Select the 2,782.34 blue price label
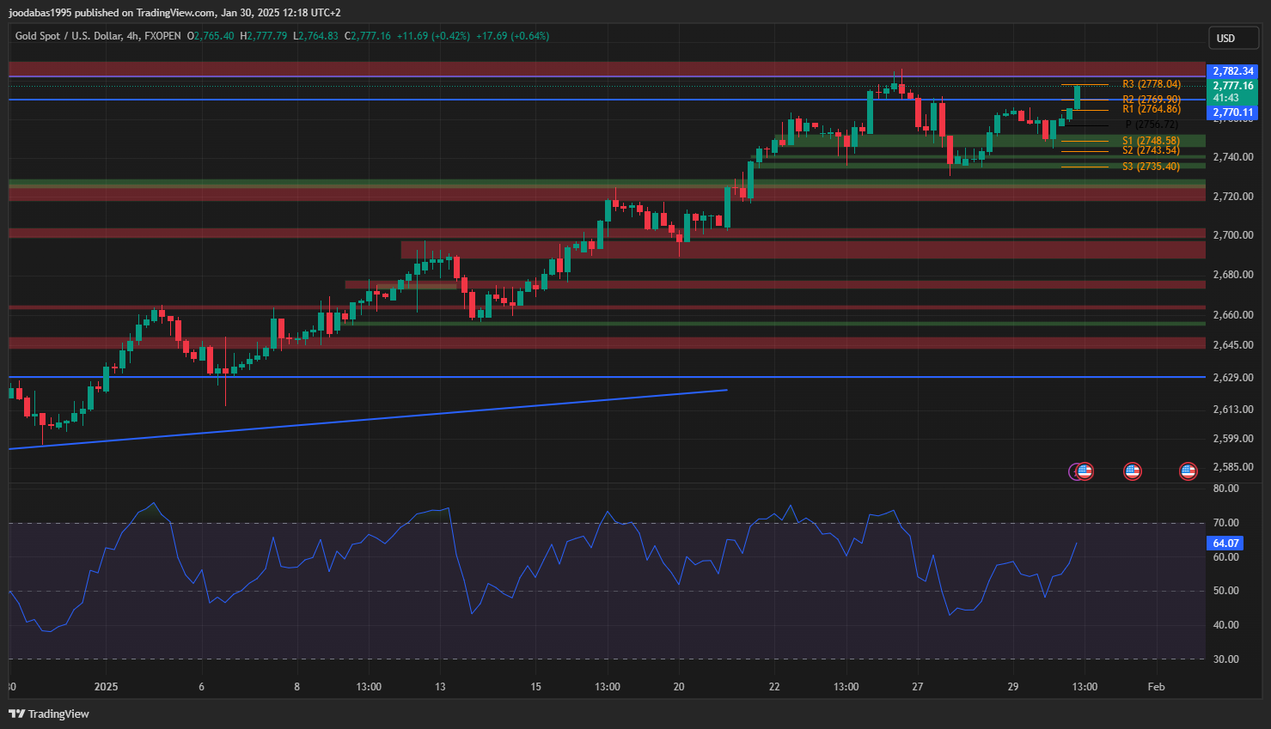Viewport: 1271px width, 729px height. pos(1232,71)
